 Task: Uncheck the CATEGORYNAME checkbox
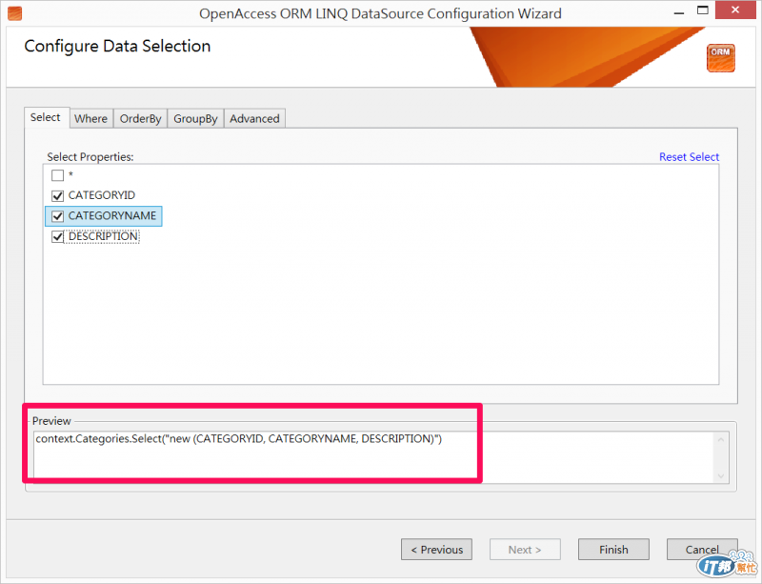(57, 216)
